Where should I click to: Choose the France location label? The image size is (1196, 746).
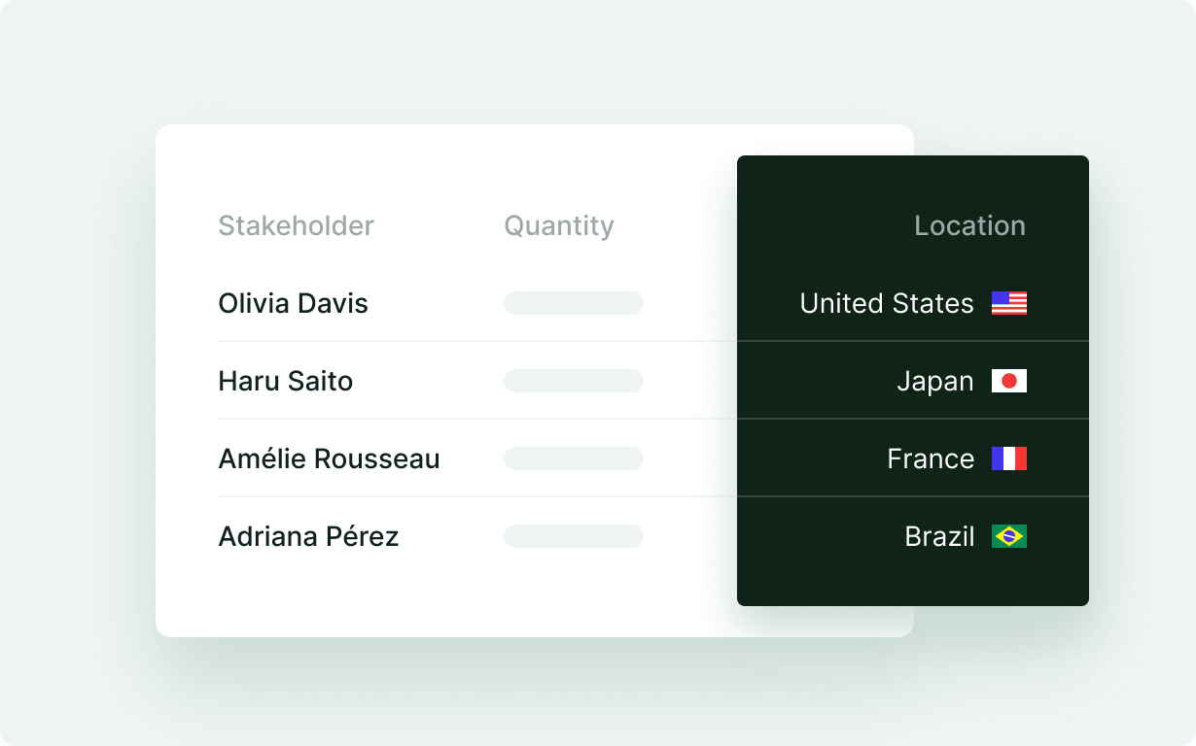coord(930,458)
